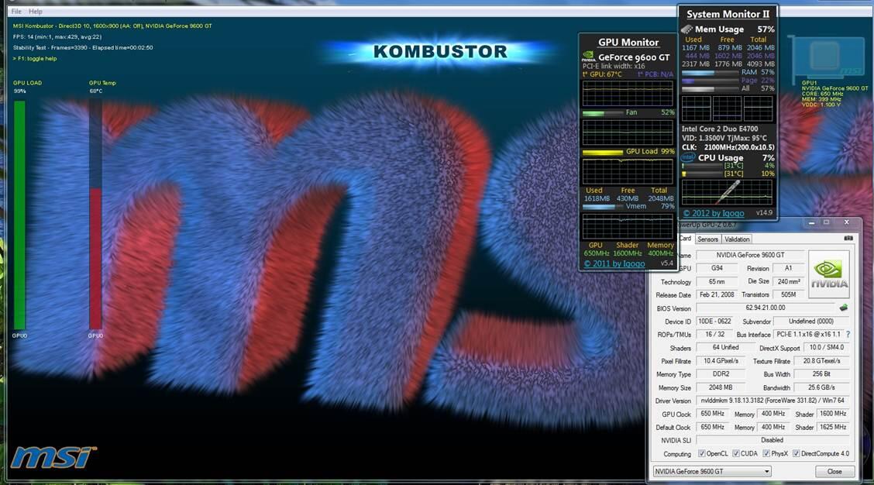Click the Intel logo beside CPU Usage

click(688, 158)
